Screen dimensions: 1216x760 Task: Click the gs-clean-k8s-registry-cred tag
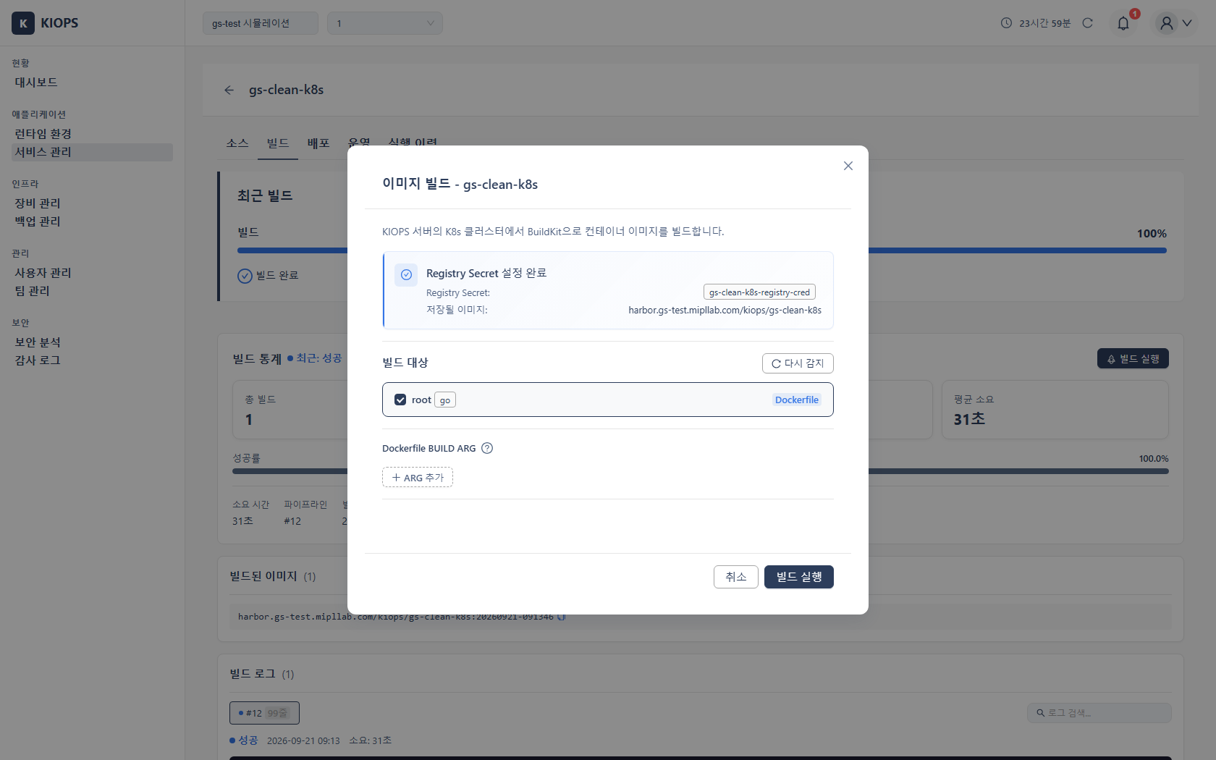pos(759,292)
